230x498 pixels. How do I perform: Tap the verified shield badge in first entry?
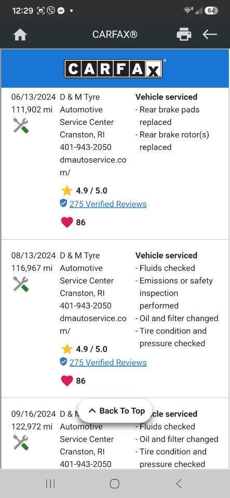click(x=63, y=203)
